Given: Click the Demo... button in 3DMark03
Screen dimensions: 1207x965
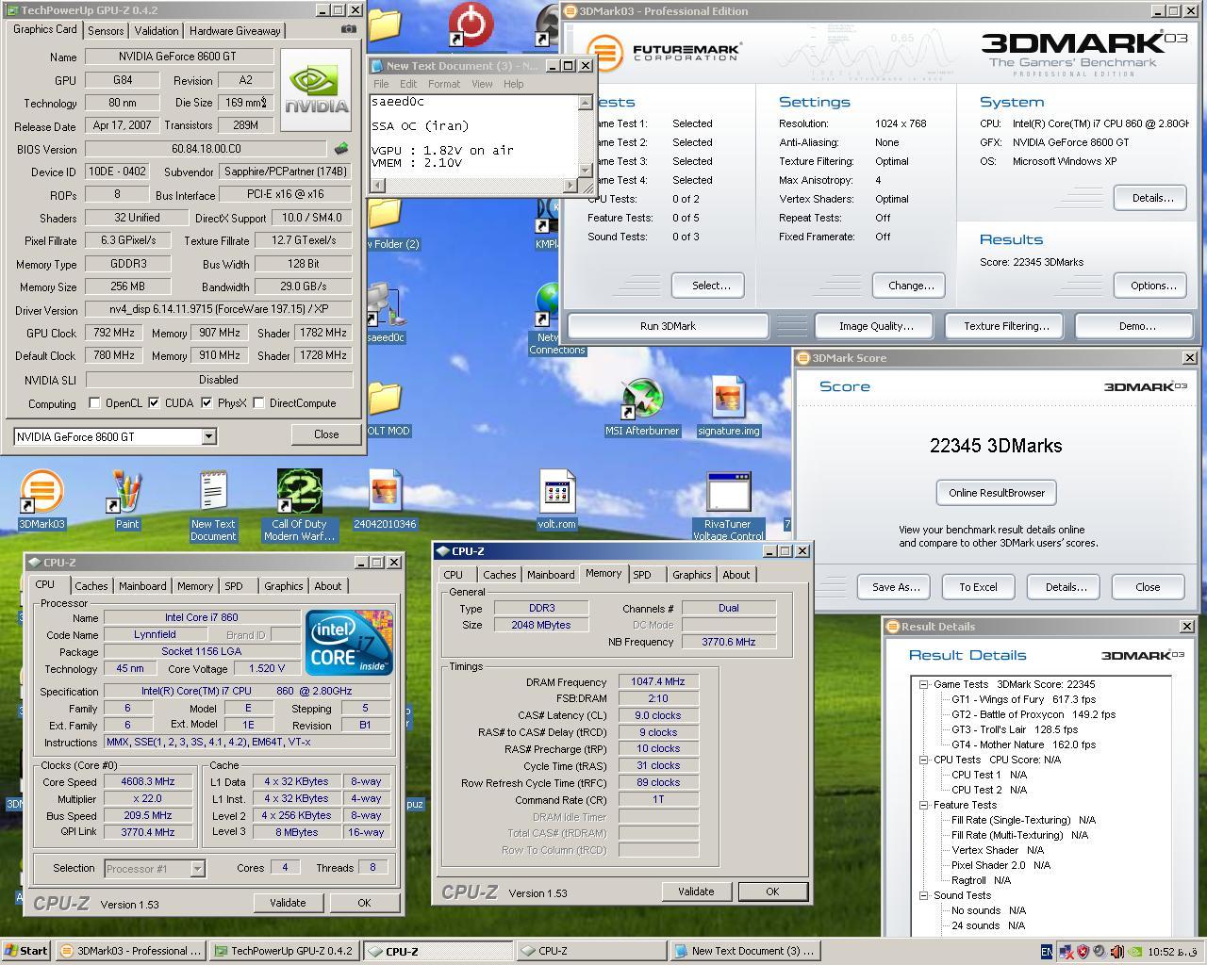Looking at the screenshot, I should pos(1136,326).
